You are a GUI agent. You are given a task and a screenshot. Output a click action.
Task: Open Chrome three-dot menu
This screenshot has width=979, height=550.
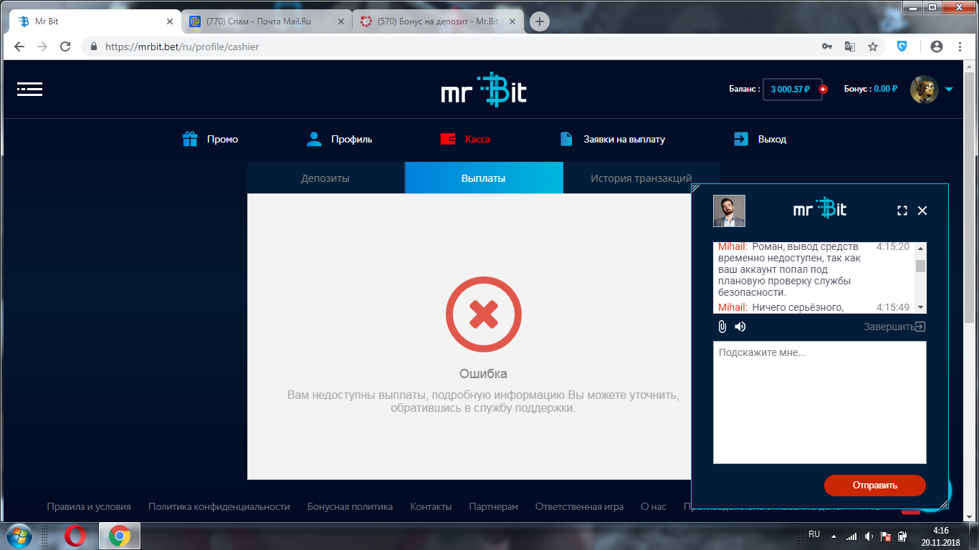[960, 47]
